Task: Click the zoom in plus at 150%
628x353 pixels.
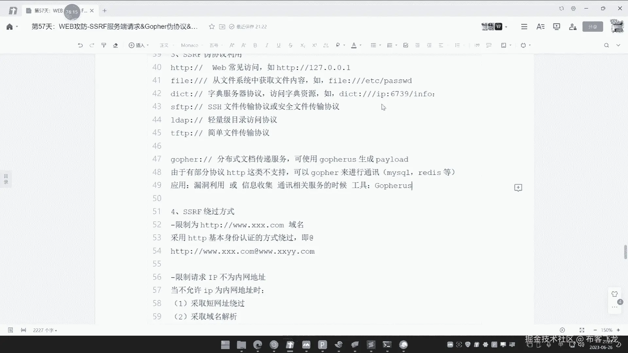Action: (618, 330)
